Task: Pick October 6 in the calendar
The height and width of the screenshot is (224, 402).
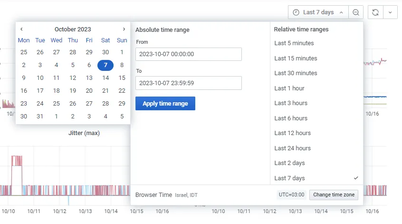Action: [89, 65]
